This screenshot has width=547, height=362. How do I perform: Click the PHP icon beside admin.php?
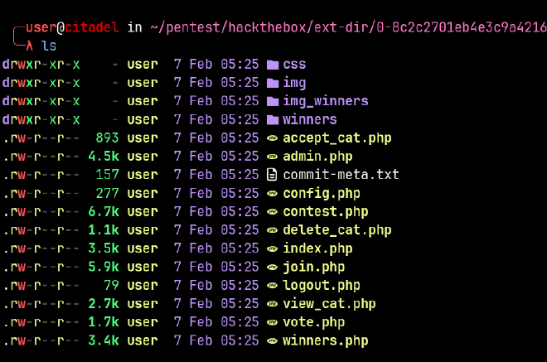[272, 157]
